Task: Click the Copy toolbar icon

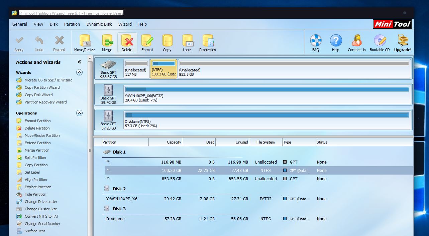Action: pyautogui.click(x=167, y=40)
